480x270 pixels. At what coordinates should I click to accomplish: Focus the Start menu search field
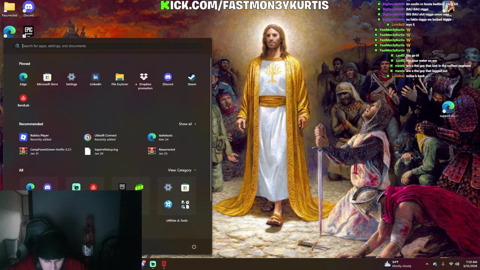tap(109, 46)
